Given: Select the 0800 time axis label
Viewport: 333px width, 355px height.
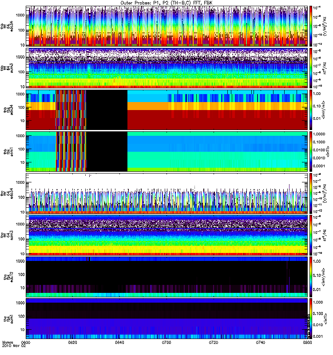Looking at the screenshot, I should click(x=307, y=342).
